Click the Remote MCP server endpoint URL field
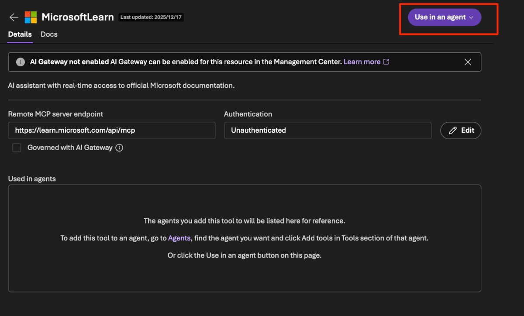 point(111,131)
